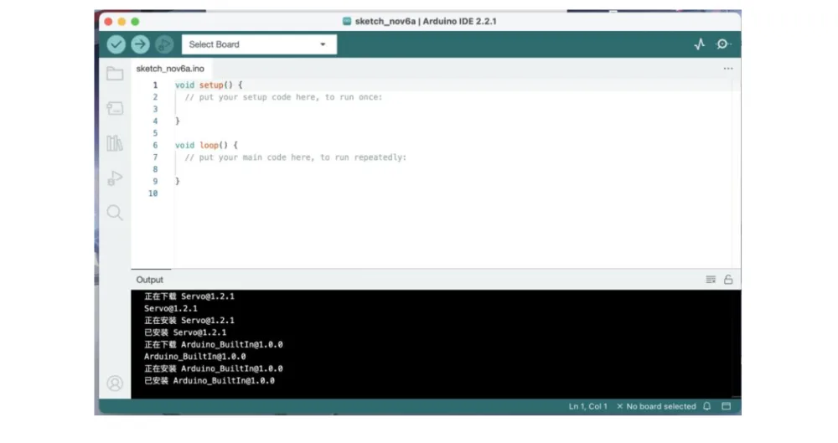Select the Output panel tab
The width and height of the screenshot is (838, 443).
click(150, 280)
